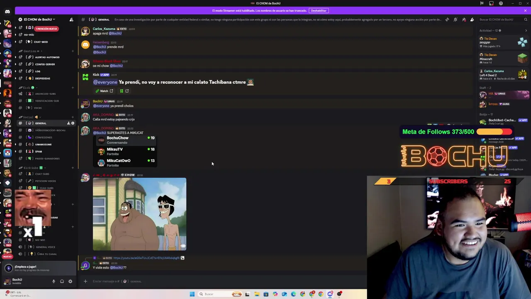Viewport: 531px width, 299px height.
Task: Open the help question mark icon
Action: tap(501, 3)
